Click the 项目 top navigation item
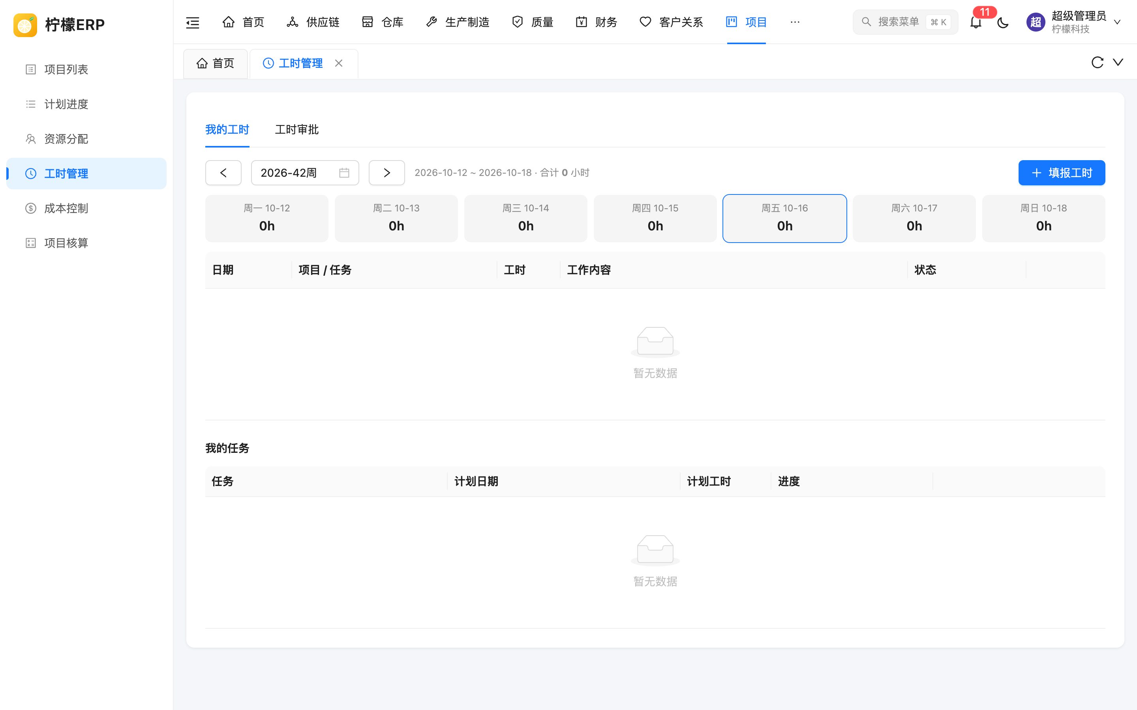The height and width of the screenshot is (710, 1137). (746, 22)
